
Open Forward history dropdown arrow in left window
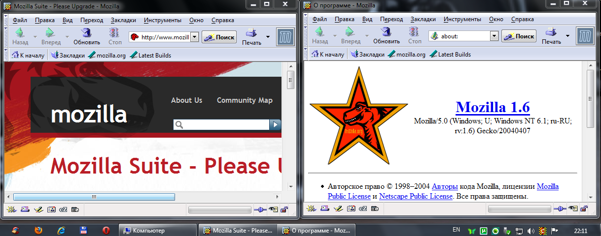pyautogui.click(x=67, y=37)
